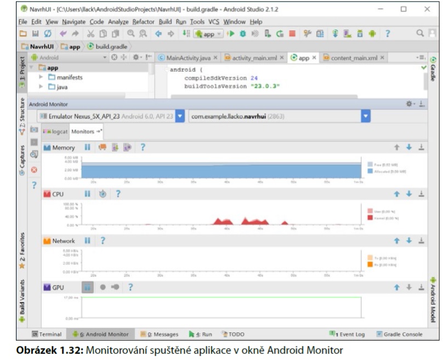443x361 pixels.
Task: Open the SDK Manager icon
Action: point(360,33)
